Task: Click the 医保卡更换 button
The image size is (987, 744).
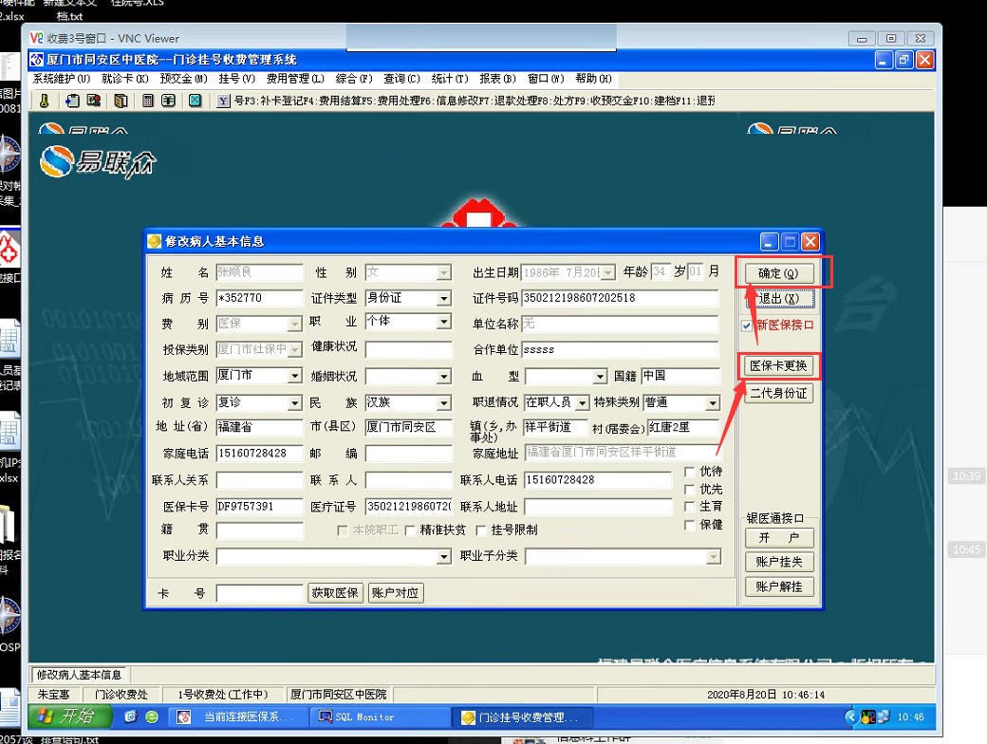Action: pyautogui.click(x=778, y=365)
